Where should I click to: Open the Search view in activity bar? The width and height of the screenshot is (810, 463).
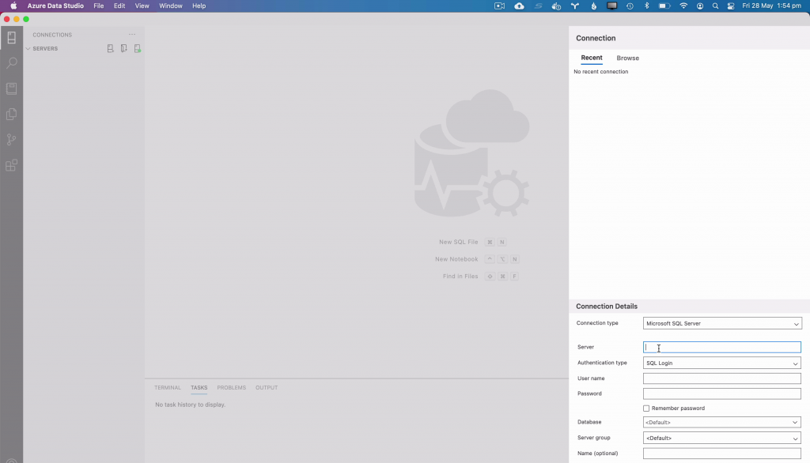11,63
